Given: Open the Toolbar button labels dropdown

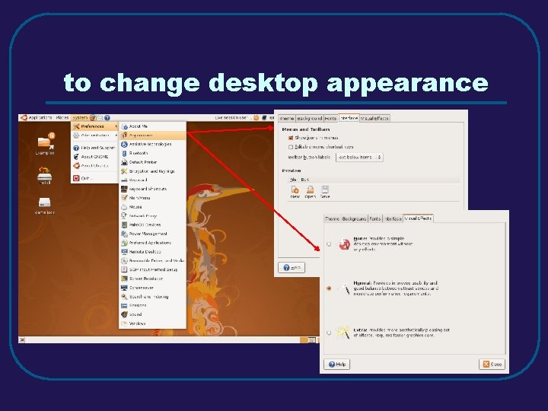Looking at the screenshot, I should (x=359, y=158).
